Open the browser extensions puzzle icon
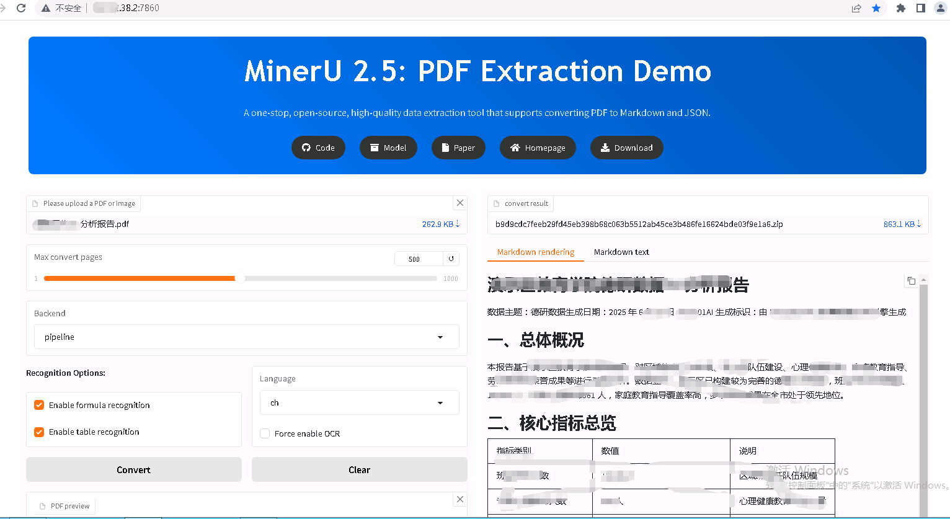 901,8
